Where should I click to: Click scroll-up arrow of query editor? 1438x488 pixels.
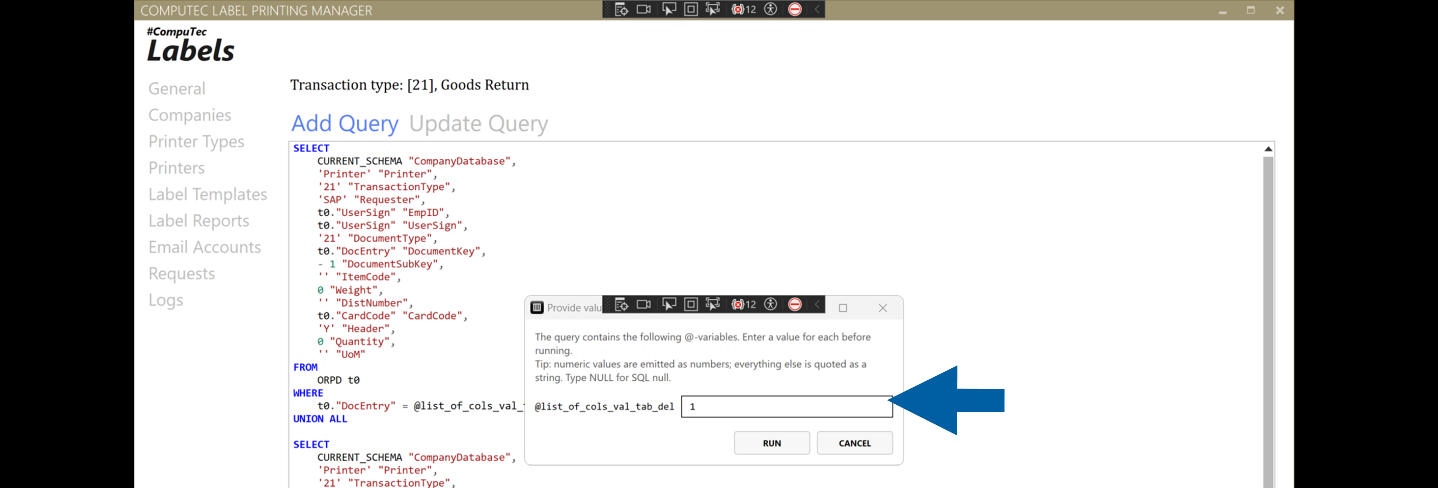1268,149
